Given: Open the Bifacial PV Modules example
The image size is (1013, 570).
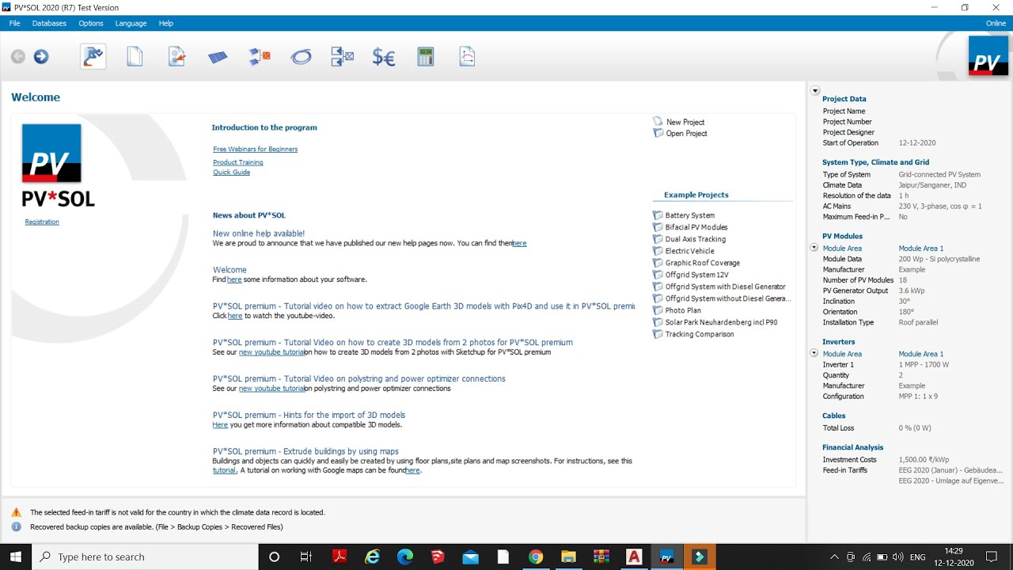Looking at the screenshot, I should [x=696, y=227].
